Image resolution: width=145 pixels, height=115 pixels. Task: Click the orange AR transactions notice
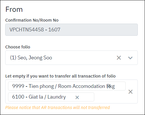pyautogui.click(x=58, y=108)
